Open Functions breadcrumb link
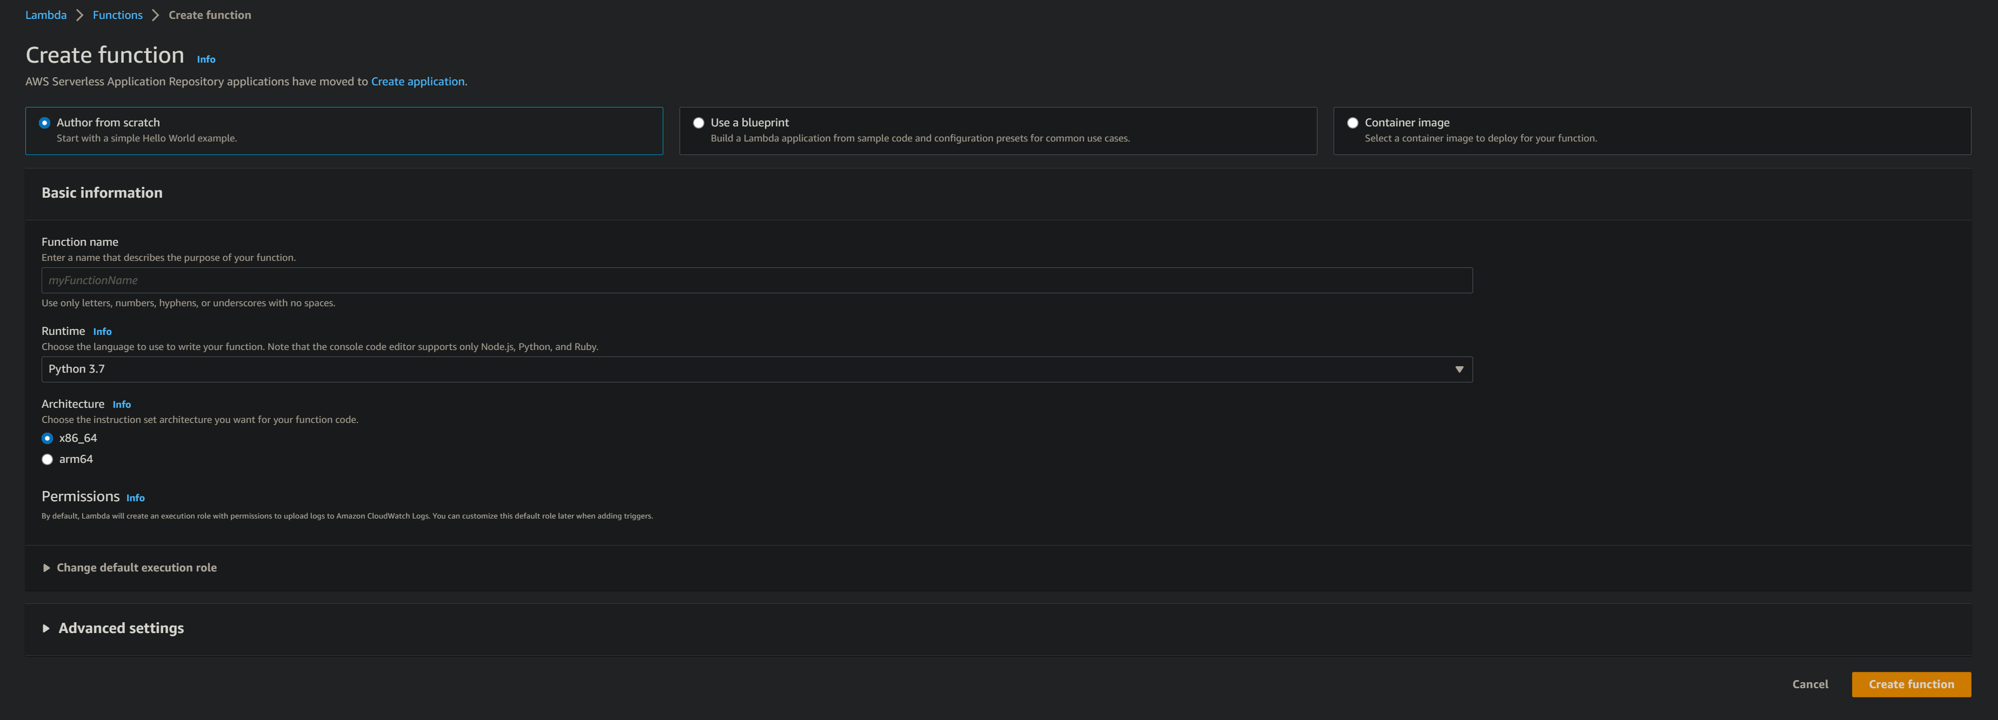 pyautogui.click(x=117, y=15)
